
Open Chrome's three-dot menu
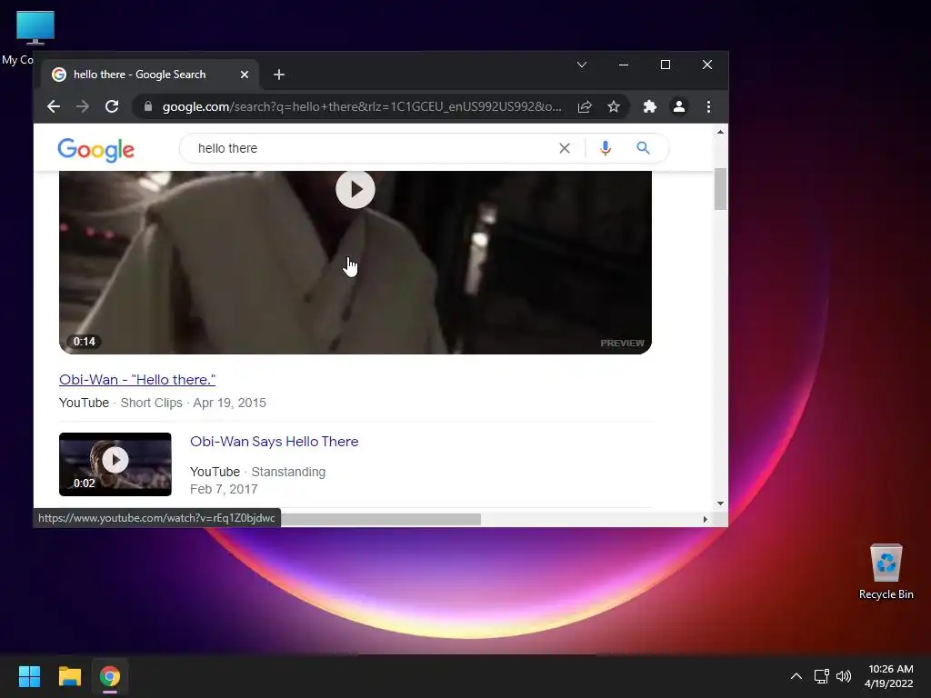tap(708, 107)
